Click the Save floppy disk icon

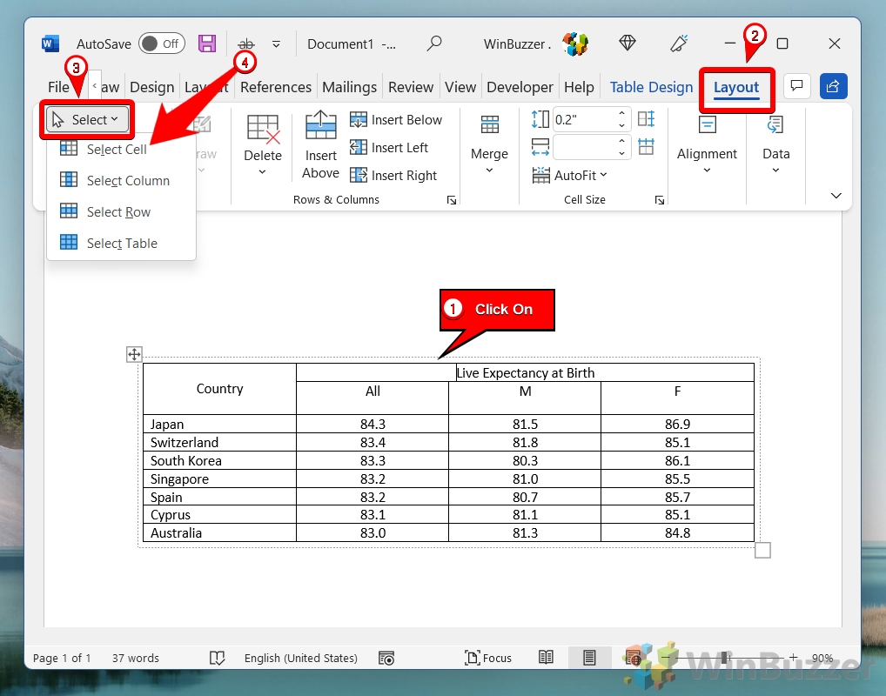207,43
